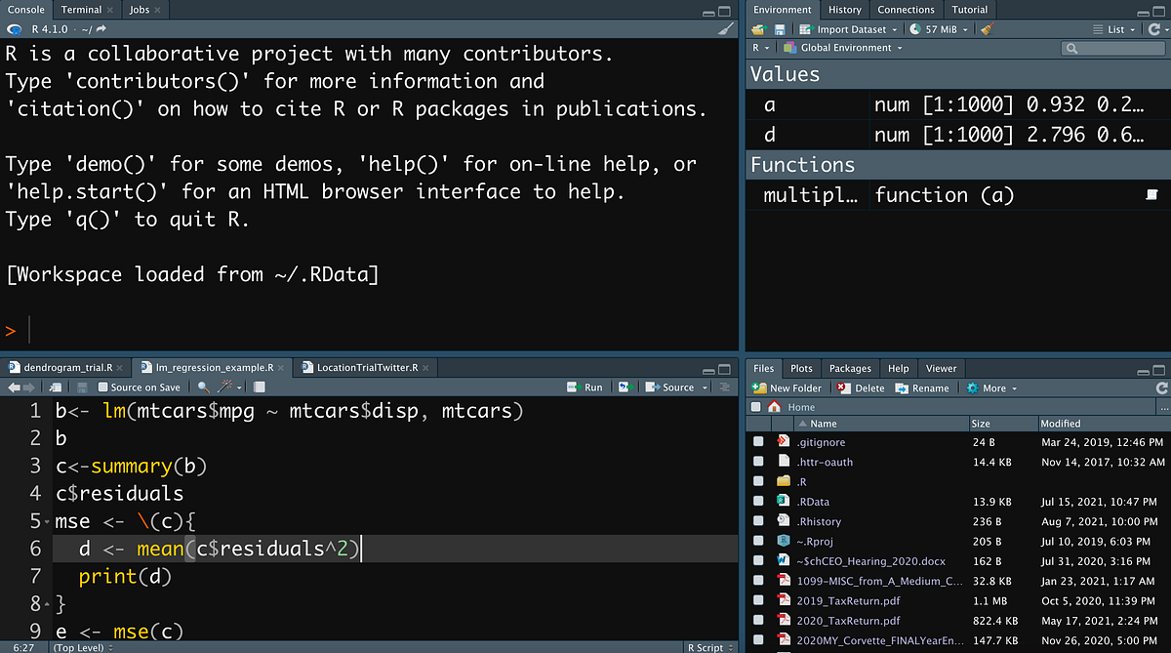This screenshot has width=1171, height=653.
Task: Open the List view dropdown
Action: pos(1115,29)
